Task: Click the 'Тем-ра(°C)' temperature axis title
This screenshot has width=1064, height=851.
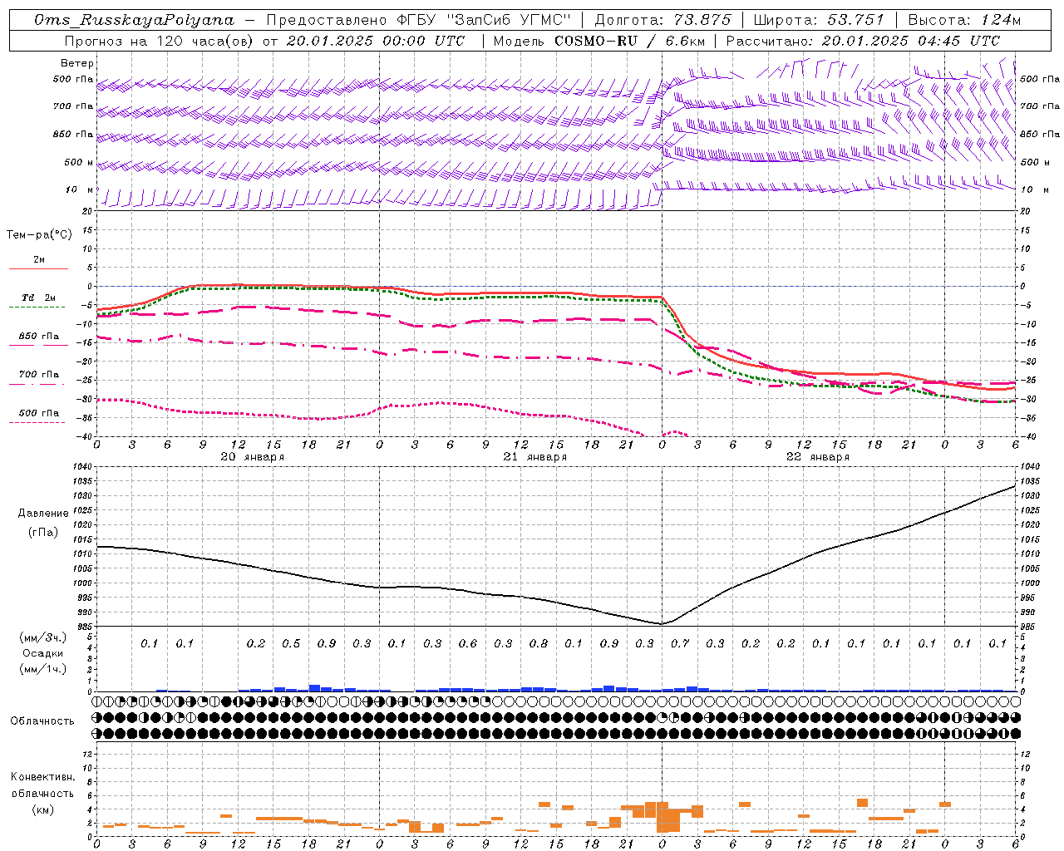Action: click(x=39, y=235)
